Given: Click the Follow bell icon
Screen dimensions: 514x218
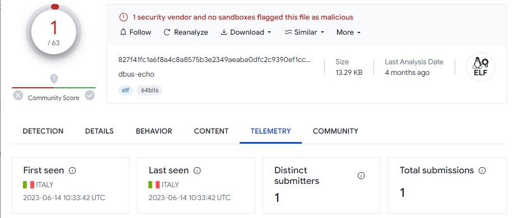Looking at the screenshot, I should [123, 32].
